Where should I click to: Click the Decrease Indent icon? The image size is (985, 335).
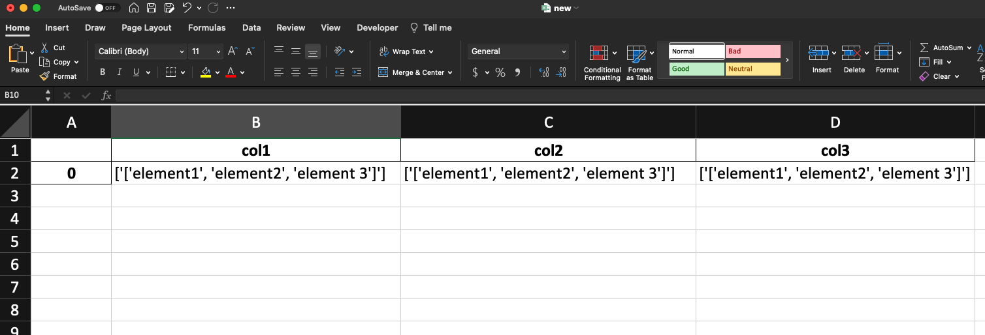coord(340,72)
